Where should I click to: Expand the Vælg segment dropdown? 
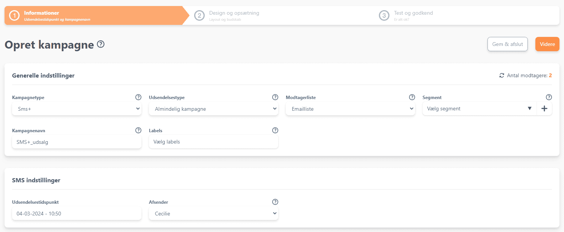point(479,109)
